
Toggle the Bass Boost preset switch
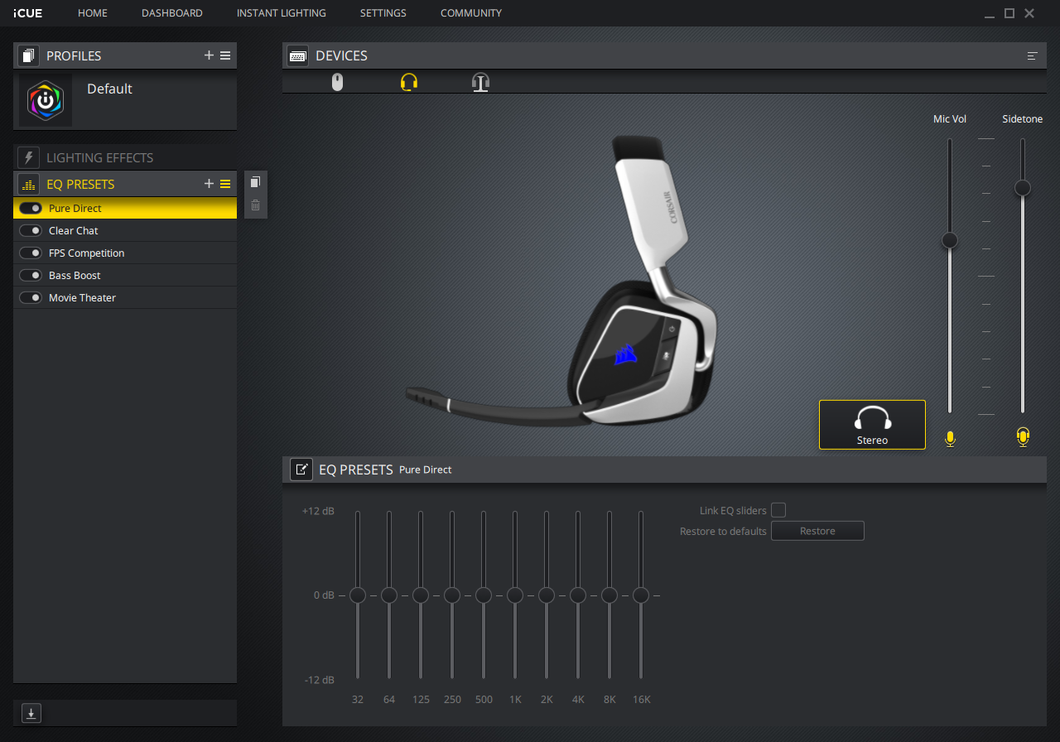31,276
